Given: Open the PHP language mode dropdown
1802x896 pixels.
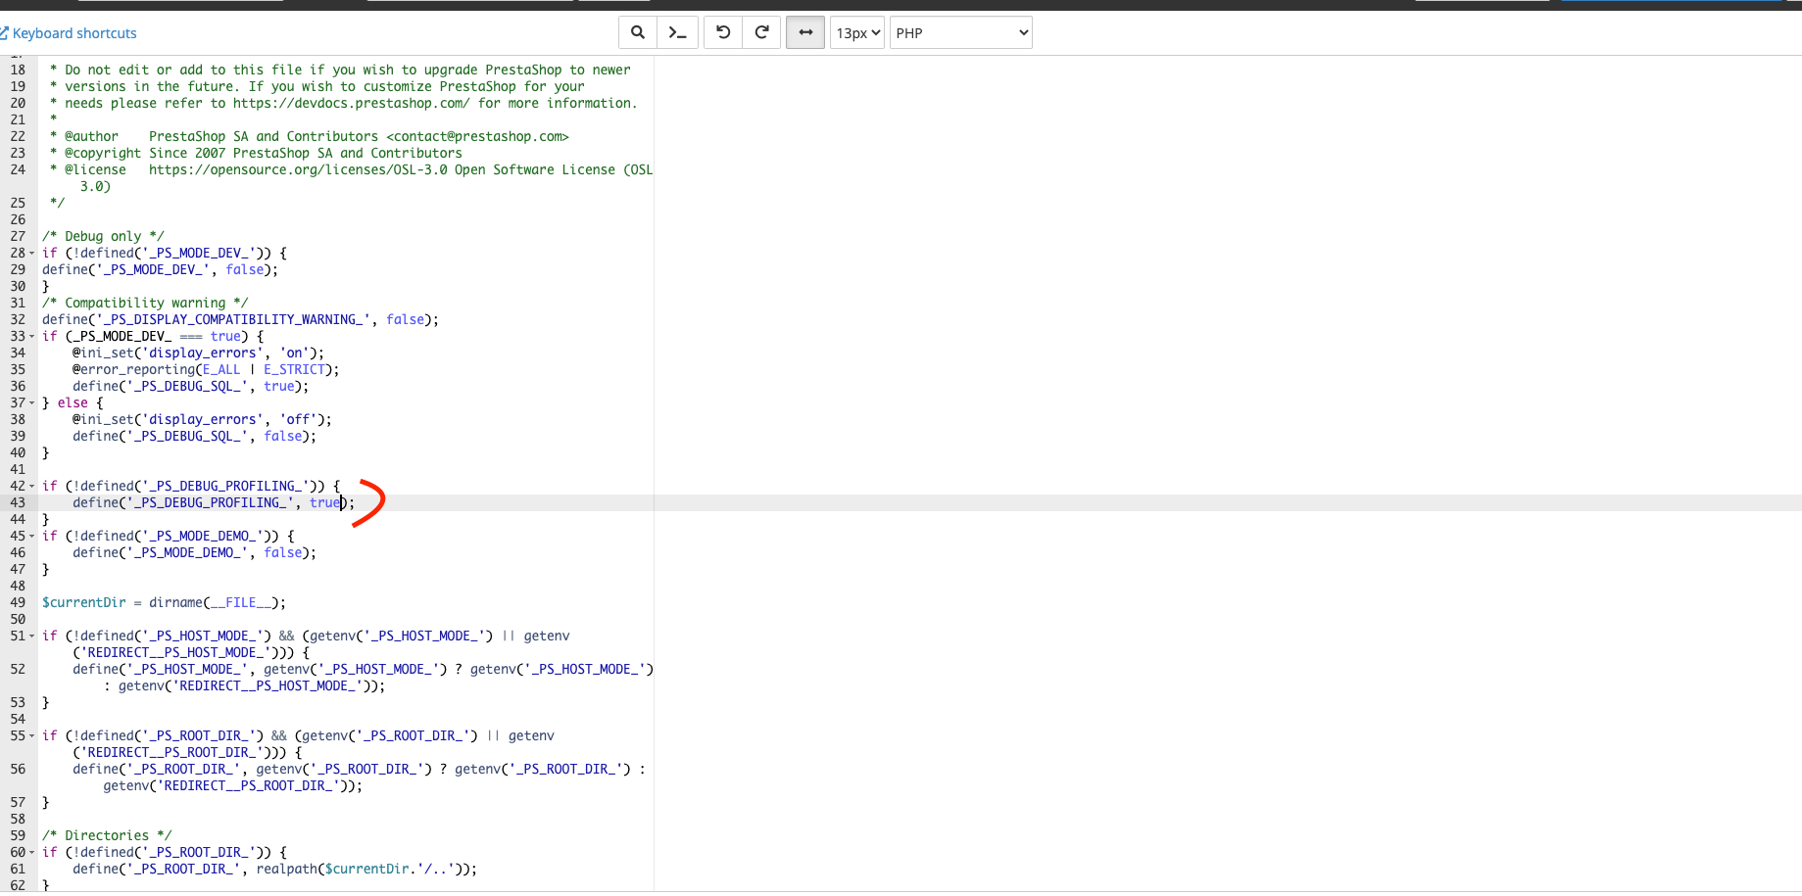Looking at the screenshot, I should click(960, 32).
